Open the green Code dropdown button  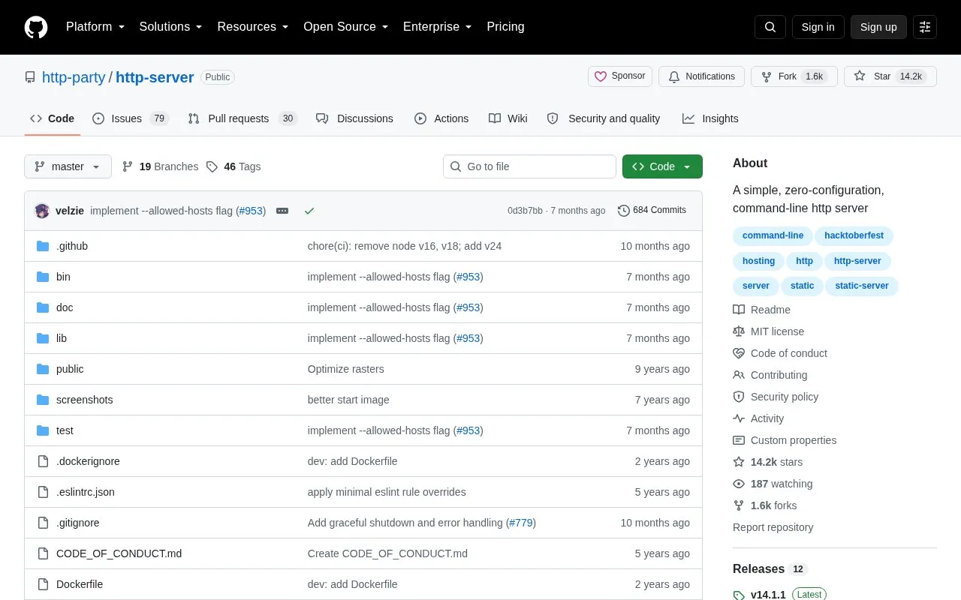(662, 166)
